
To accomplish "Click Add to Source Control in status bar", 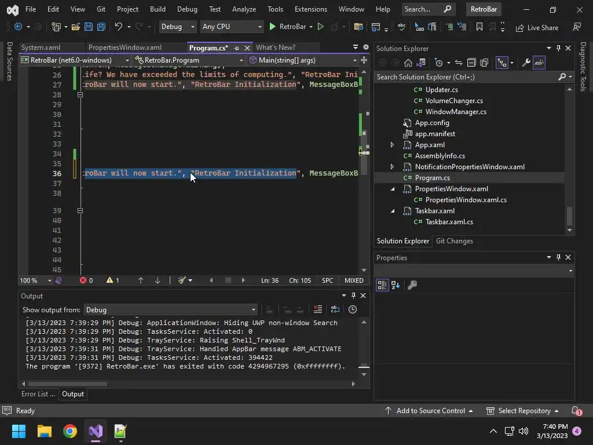I will (x=430, y=411).
